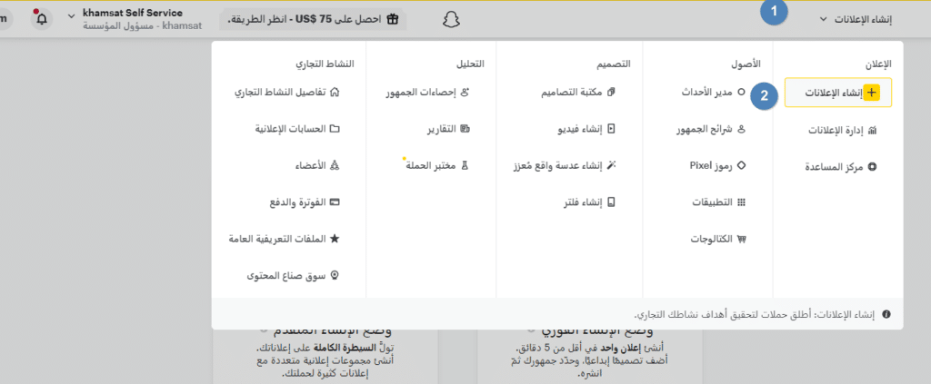Click the grid icon beside التطبيقات

click(741, 202)
